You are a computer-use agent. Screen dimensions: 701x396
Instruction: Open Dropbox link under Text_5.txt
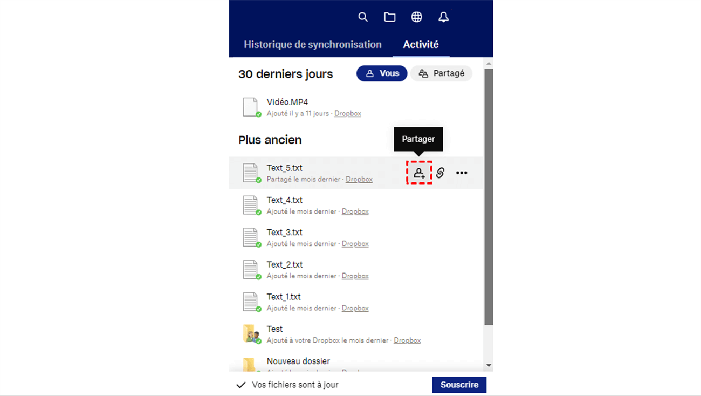(359, 179)
